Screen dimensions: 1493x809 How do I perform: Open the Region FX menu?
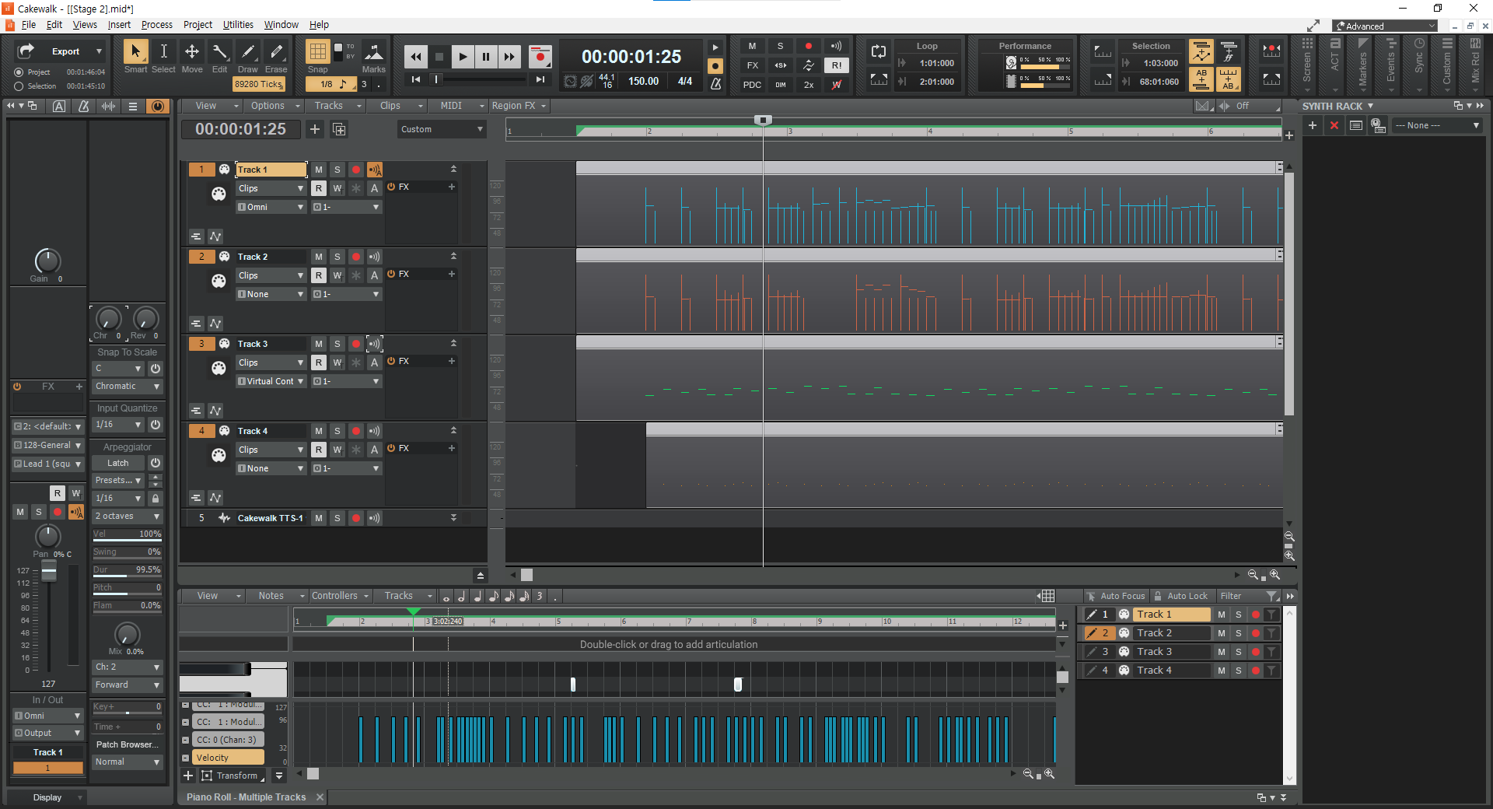click(x=519, y=106)
